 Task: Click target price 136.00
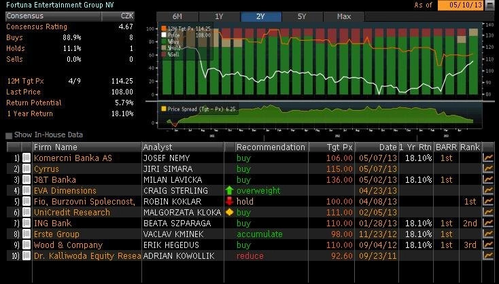[x=339, y=179]
